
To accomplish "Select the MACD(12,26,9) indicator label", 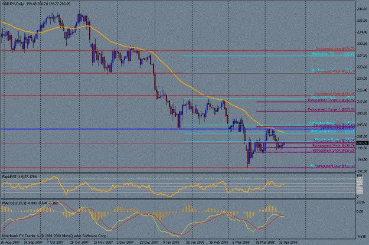I will pyautogui.click(x=30, y=203).
